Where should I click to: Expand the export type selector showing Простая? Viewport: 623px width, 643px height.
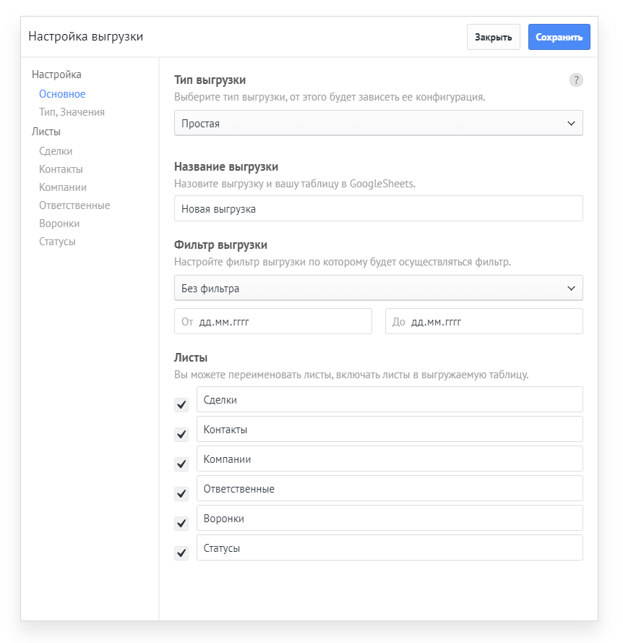point(378,122)
